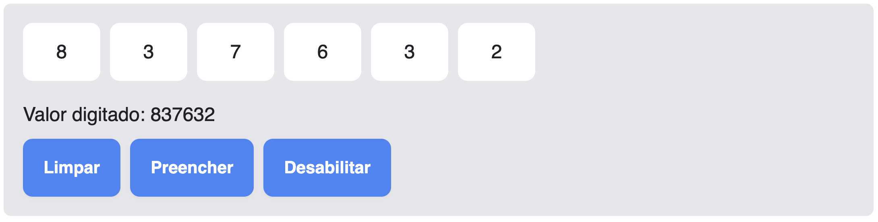878x222 pixels.
Task: Clear all digits using Limpar
Action: point(72,168)
